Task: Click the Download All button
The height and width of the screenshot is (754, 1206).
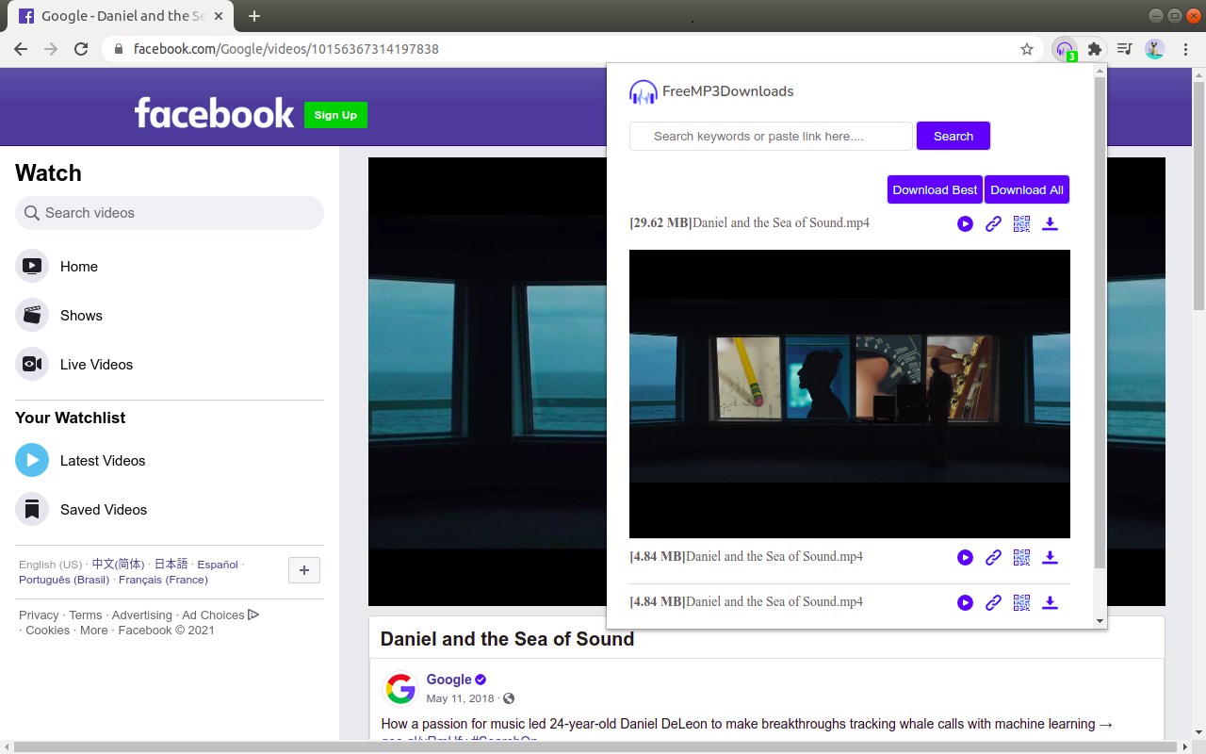Action: (x=1027, y=189)
